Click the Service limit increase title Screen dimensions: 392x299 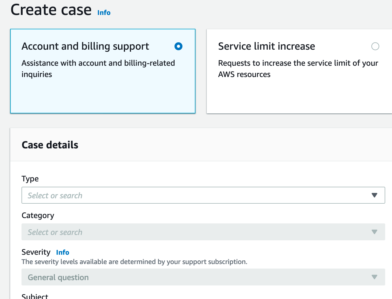(x=267, y=46)
